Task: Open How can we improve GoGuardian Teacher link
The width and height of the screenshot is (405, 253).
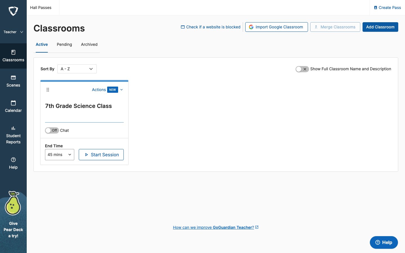Action: (x=216, y=227)
